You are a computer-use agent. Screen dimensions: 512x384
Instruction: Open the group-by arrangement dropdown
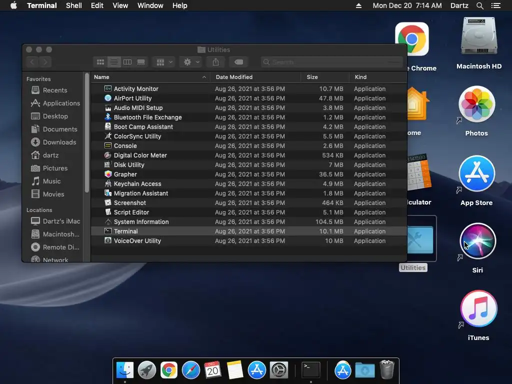[164, 62]
